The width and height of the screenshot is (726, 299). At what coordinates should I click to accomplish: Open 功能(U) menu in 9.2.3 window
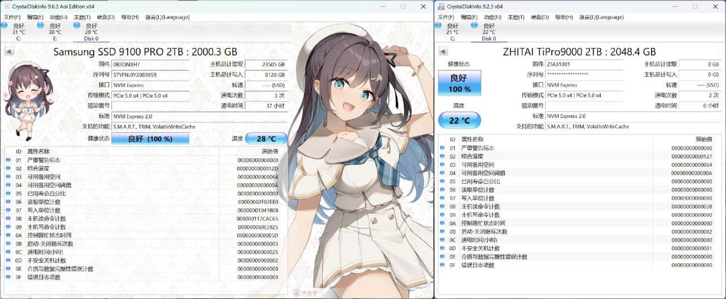tap(493, 17)
